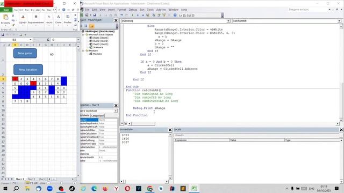Switch to Categorized tab in Properties
Screen dimensions: 344x193
point(97,116)
